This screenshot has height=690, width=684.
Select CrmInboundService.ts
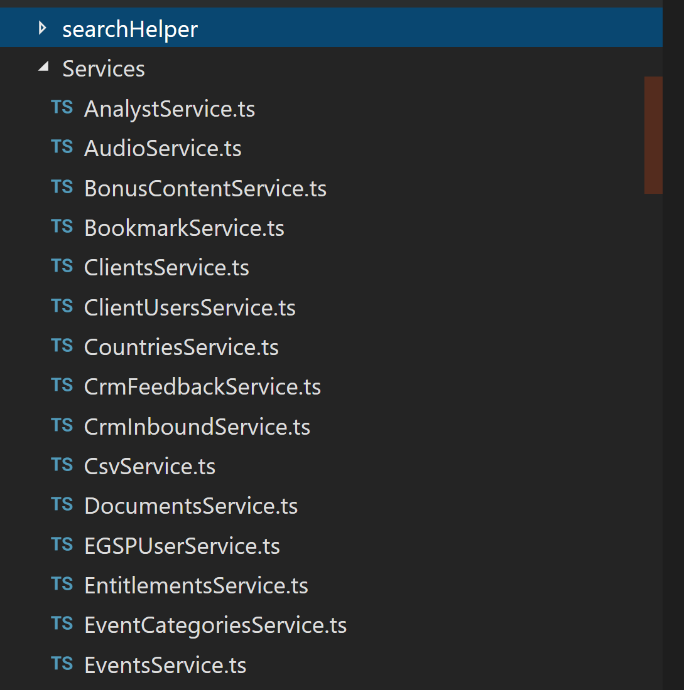[197, 425]
